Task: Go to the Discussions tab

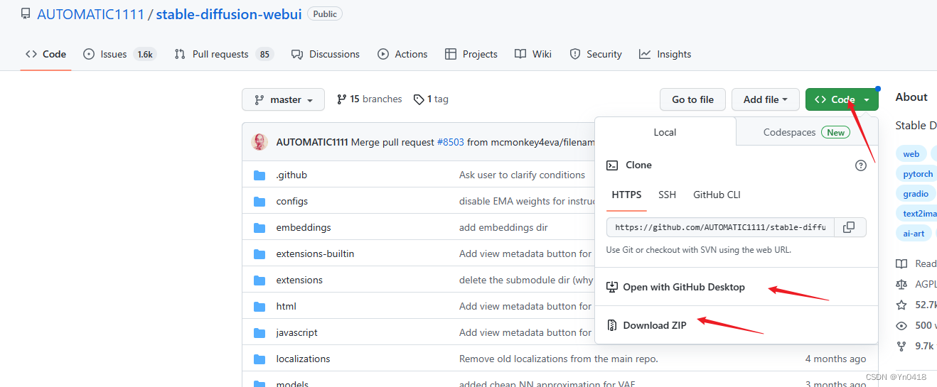Action: click(x=326, y=54)
